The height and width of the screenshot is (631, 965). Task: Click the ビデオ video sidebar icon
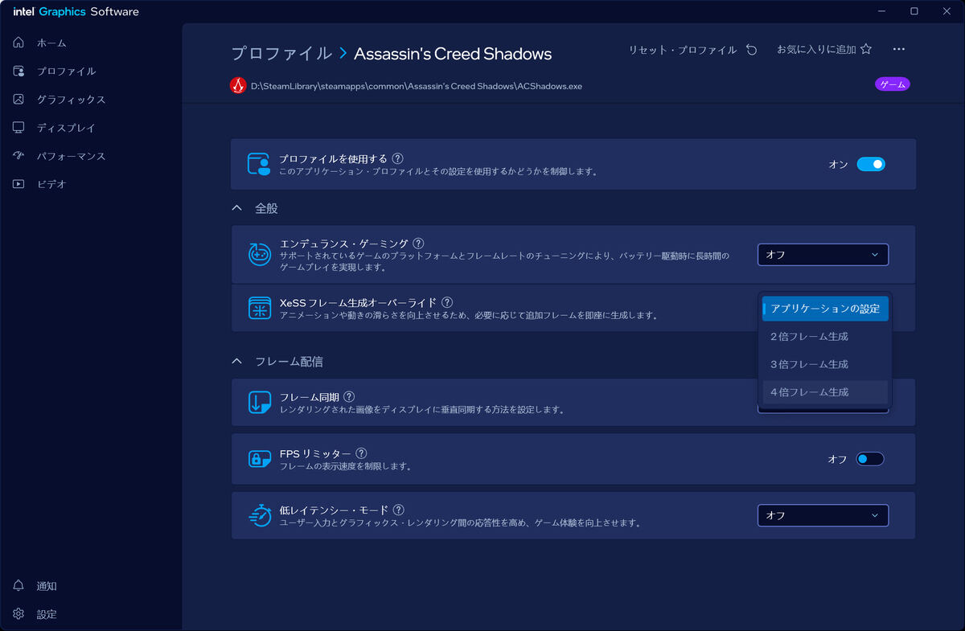(x=18, y=184)
